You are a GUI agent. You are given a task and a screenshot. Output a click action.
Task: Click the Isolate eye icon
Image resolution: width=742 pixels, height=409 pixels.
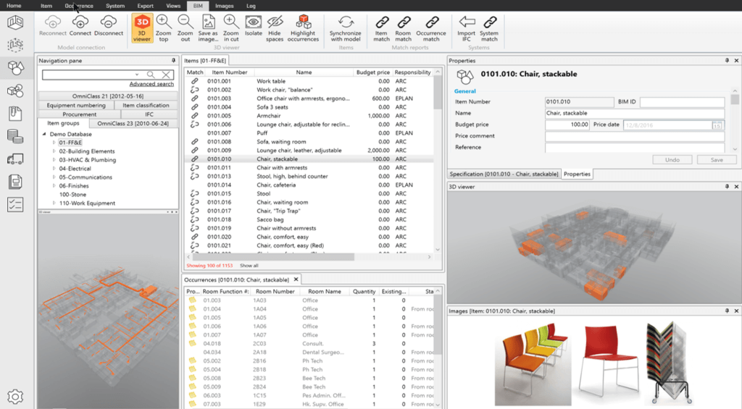pyautogui.click(x=253, y=26)
